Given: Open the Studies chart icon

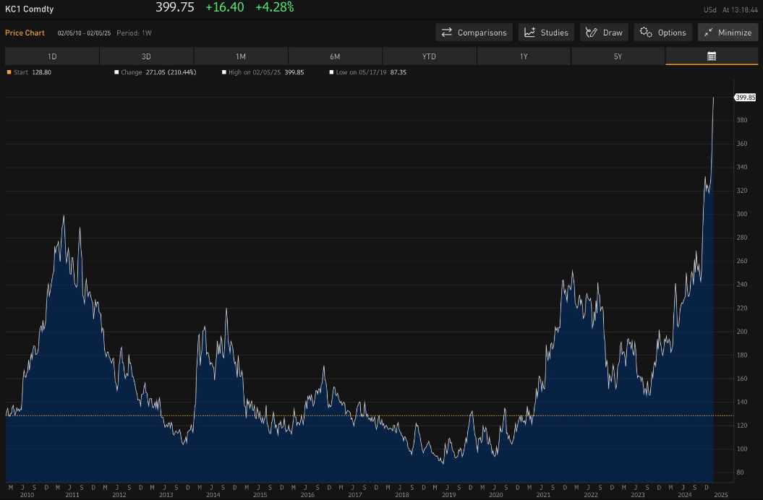Looking at the screenshot, I should point(530,33).
